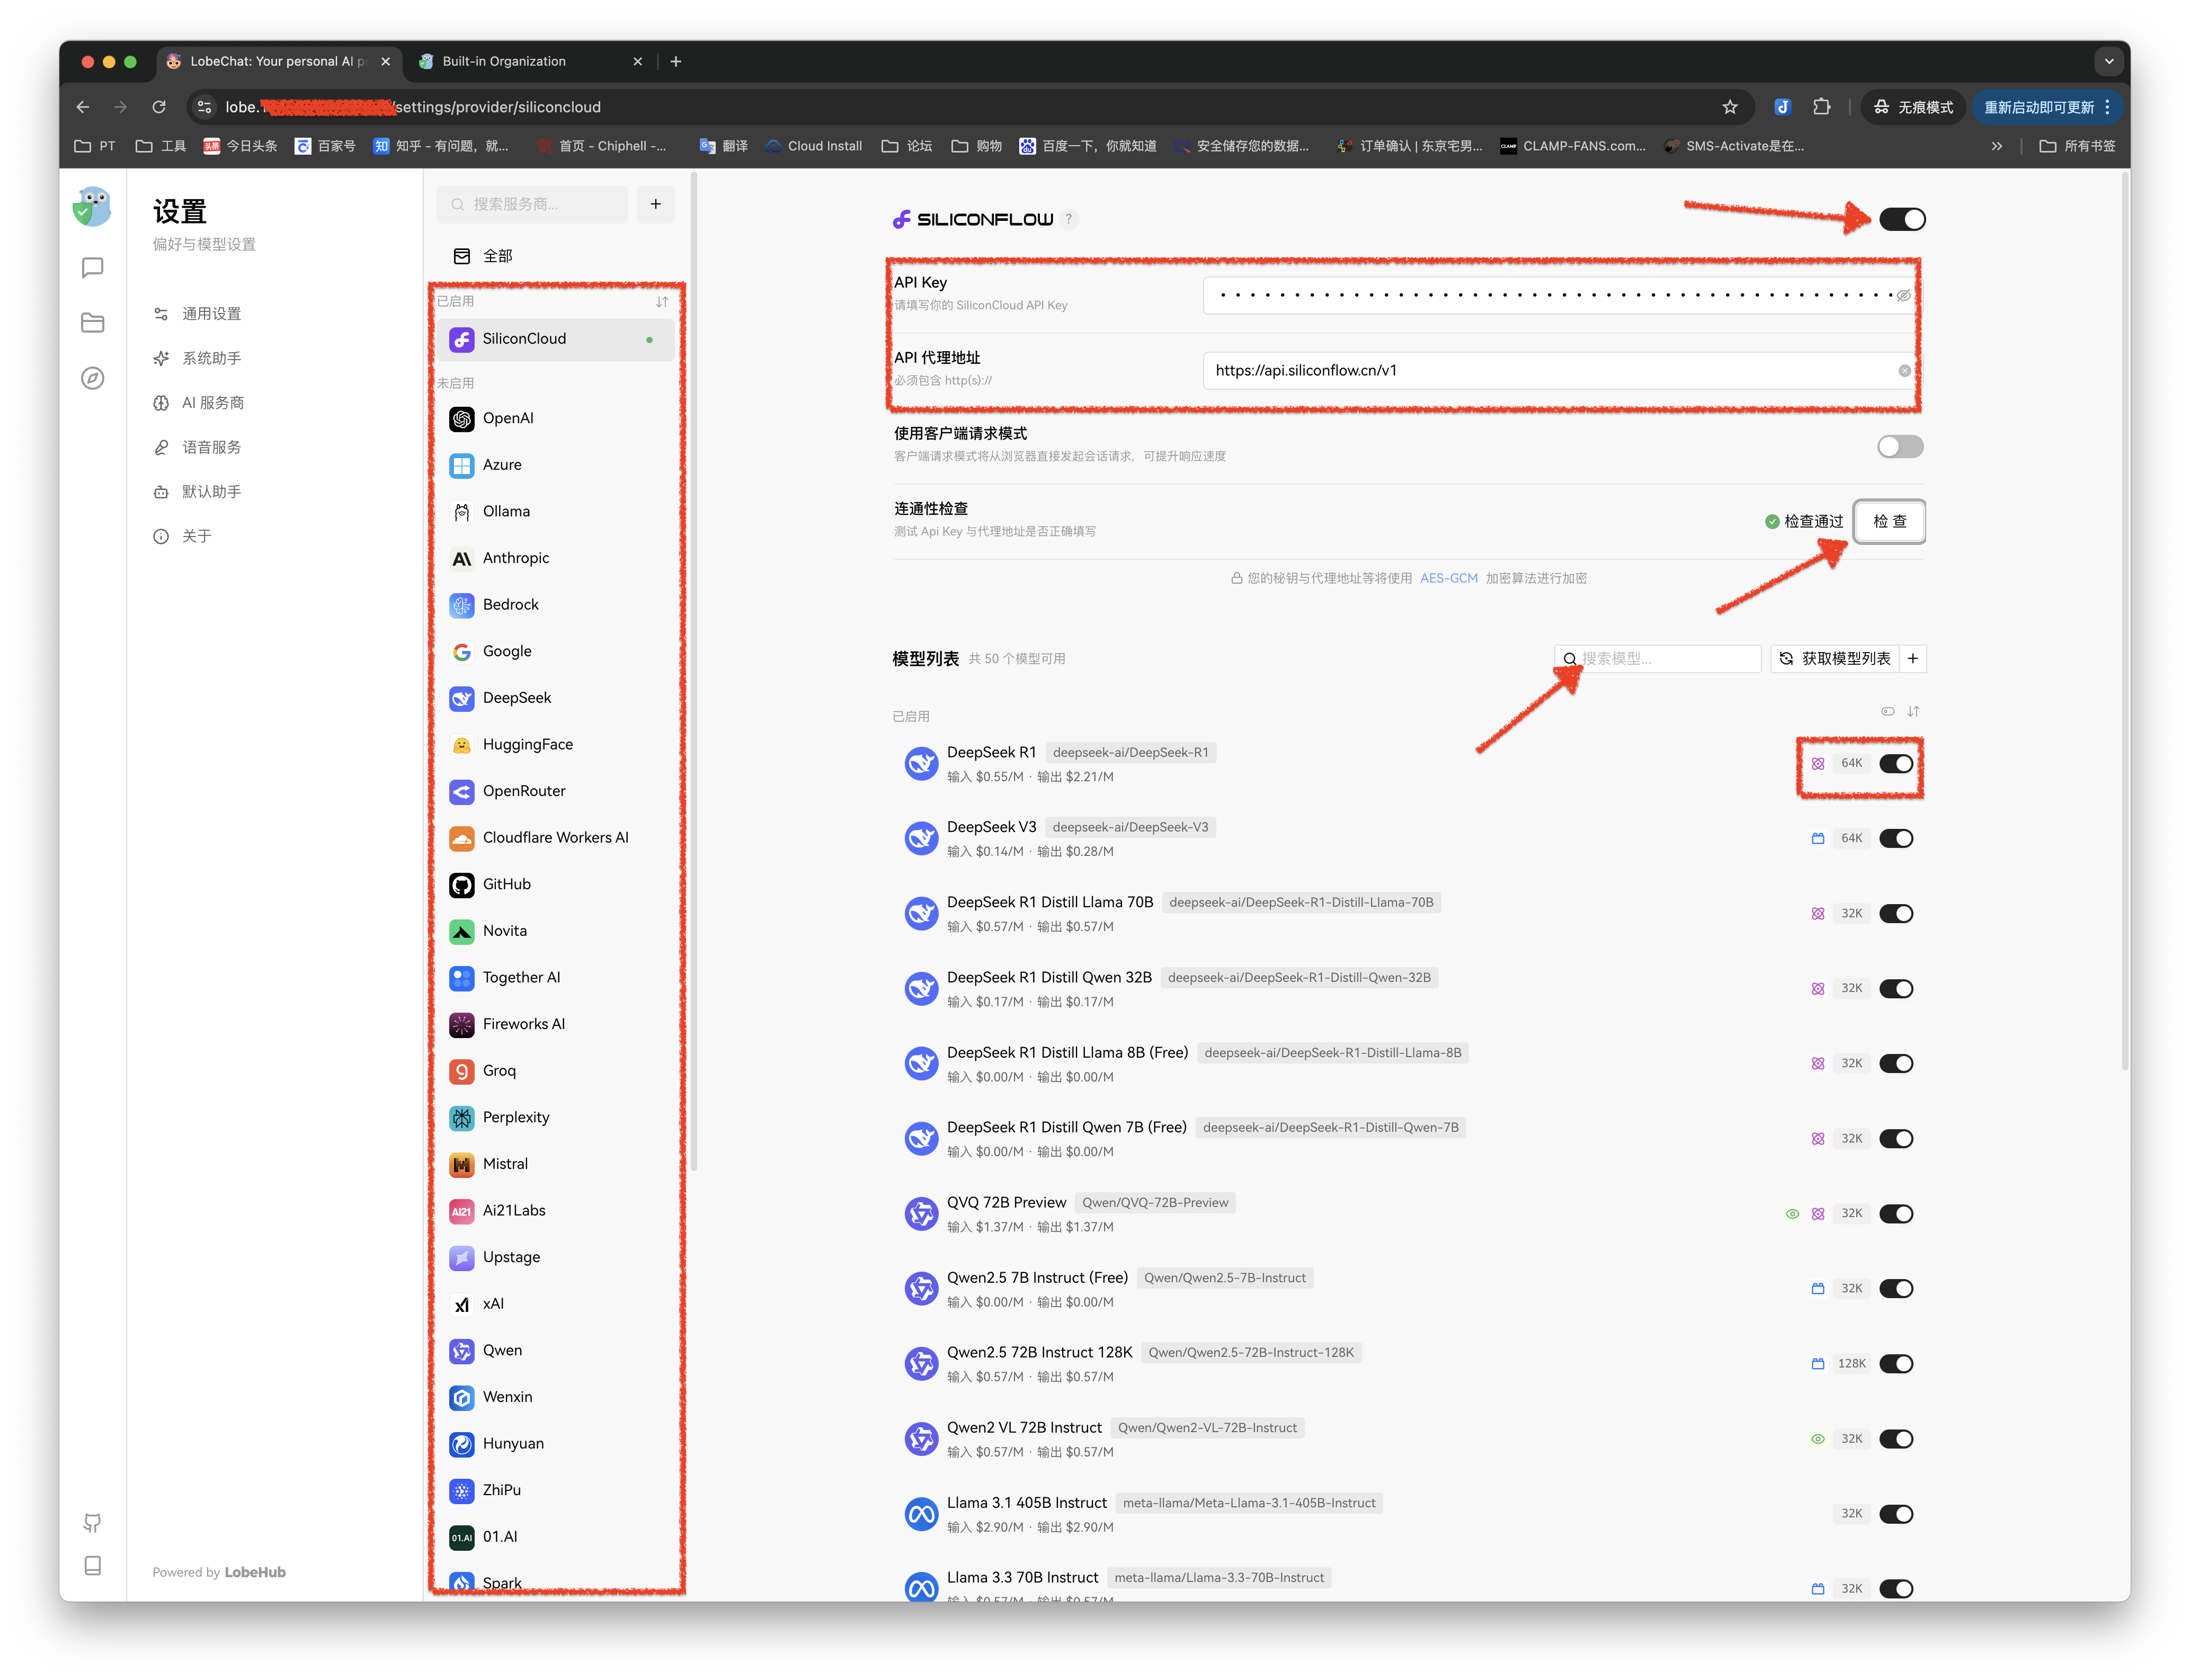The image size is (2190, 1680).
Task: Open the 翻译 bookmark
Action: point(723,146)
